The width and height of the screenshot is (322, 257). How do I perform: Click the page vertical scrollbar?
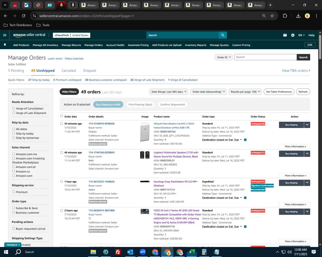(x=320, y=48)
